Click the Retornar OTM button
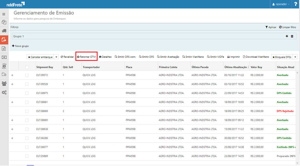The width and height of the screenshot is (300, 166). (x=86, y=57)
